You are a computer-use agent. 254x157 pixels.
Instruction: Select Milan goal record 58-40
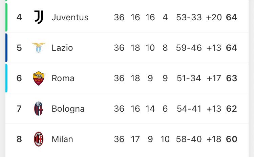pos(189,139)
